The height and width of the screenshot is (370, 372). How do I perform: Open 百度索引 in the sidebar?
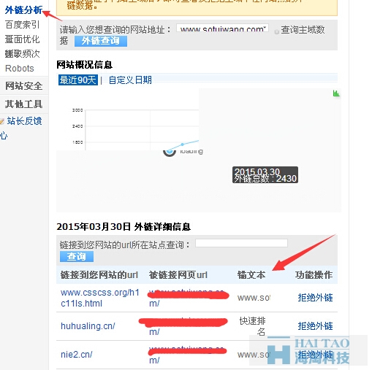[22, 25]
